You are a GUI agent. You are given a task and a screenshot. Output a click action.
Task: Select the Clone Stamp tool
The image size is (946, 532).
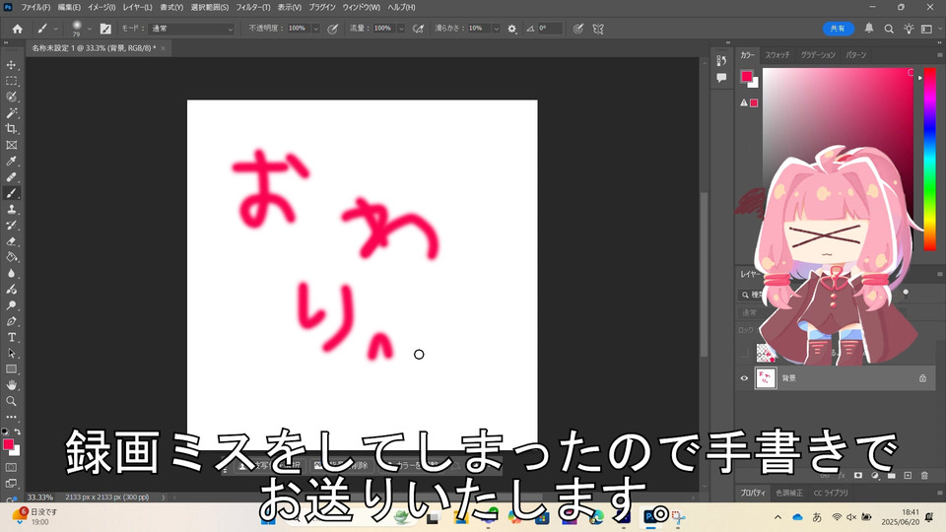12,209
